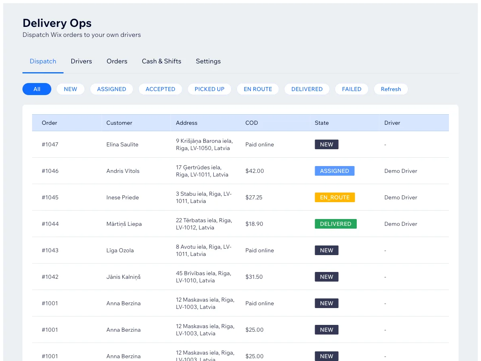Screen dimensions: 481x361
Task: Filter orders by FAILED status
Action: (x=352, y=89)
